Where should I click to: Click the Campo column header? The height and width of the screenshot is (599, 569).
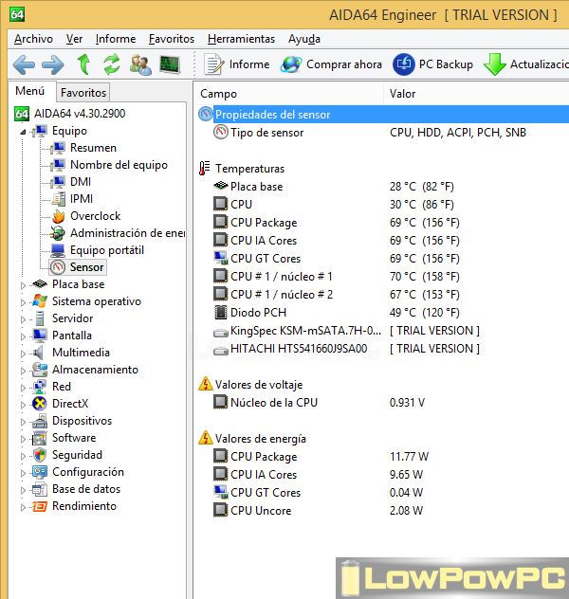coord(289,94)
